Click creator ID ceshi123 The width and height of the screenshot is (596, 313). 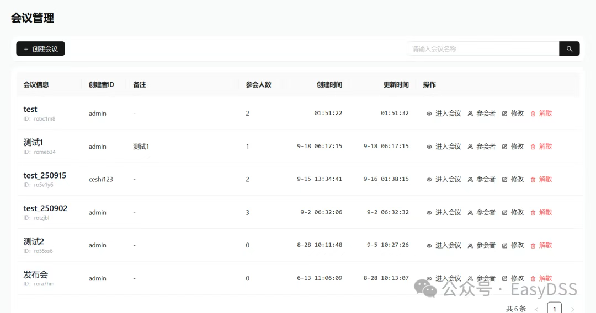click(x=101, y=180)
